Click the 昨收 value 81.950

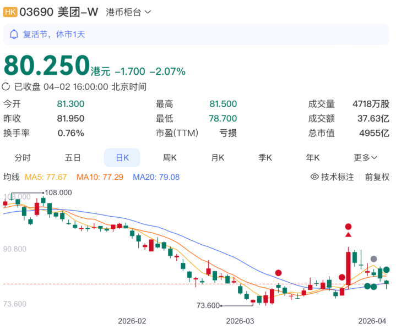pyautogui.click(x=70, y=119)
